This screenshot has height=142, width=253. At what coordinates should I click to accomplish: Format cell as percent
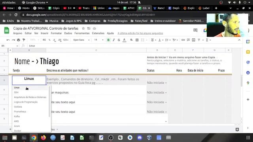[49, 40]
